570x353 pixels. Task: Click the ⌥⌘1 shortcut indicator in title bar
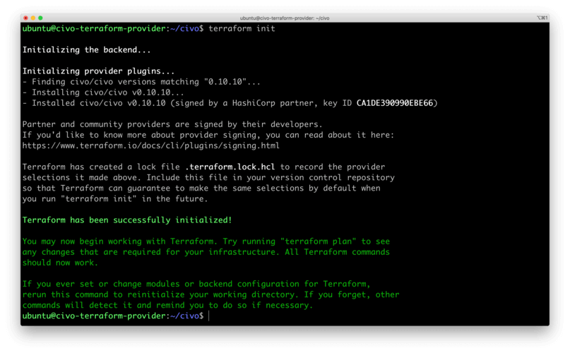pyautogui.click(x=542, y=18)
